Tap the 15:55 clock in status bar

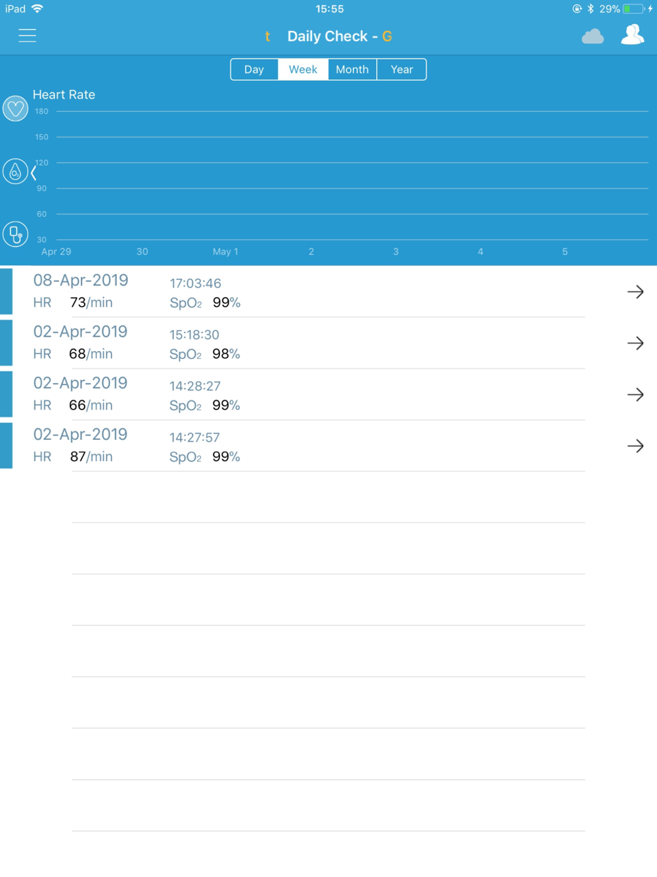330,9
